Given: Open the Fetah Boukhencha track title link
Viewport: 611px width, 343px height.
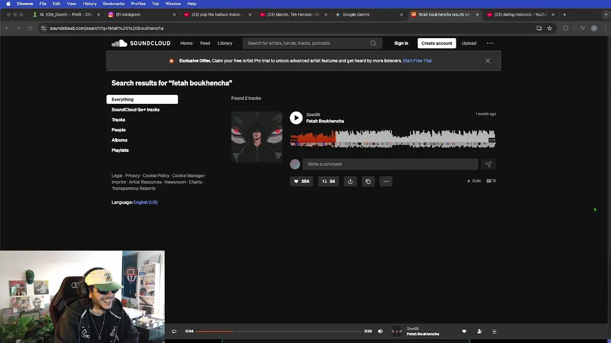Looking at the screenshot, I should point(325,121).
